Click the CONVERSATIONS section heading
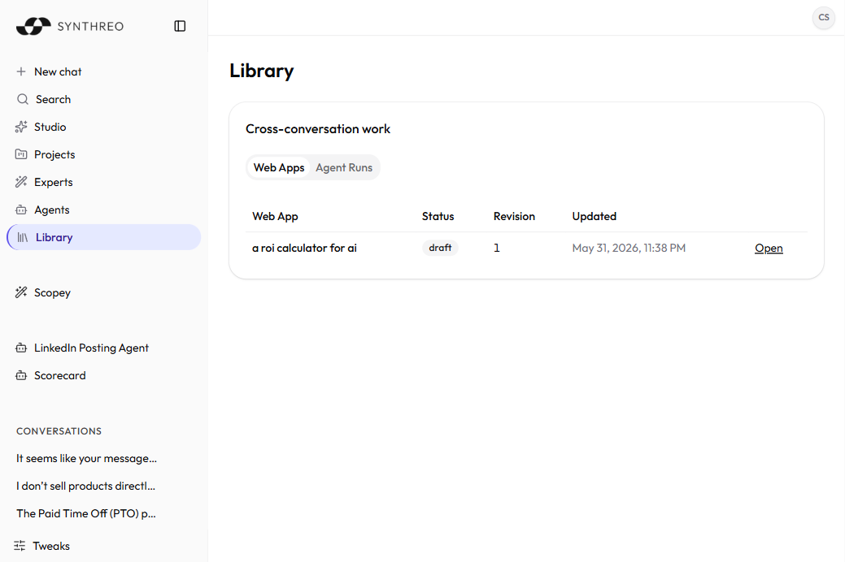The image size is (845, 562). click(59, 431)
